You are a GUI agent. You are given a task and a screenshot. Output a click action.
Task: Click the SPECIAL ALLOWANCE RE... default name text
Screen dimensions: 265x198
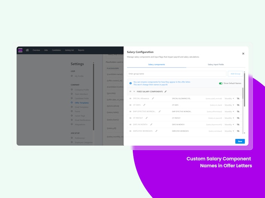pos(181,99)
